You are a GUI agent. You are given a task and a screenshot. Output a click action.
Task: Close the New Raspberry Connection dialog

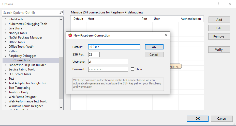tap(166, 35)
